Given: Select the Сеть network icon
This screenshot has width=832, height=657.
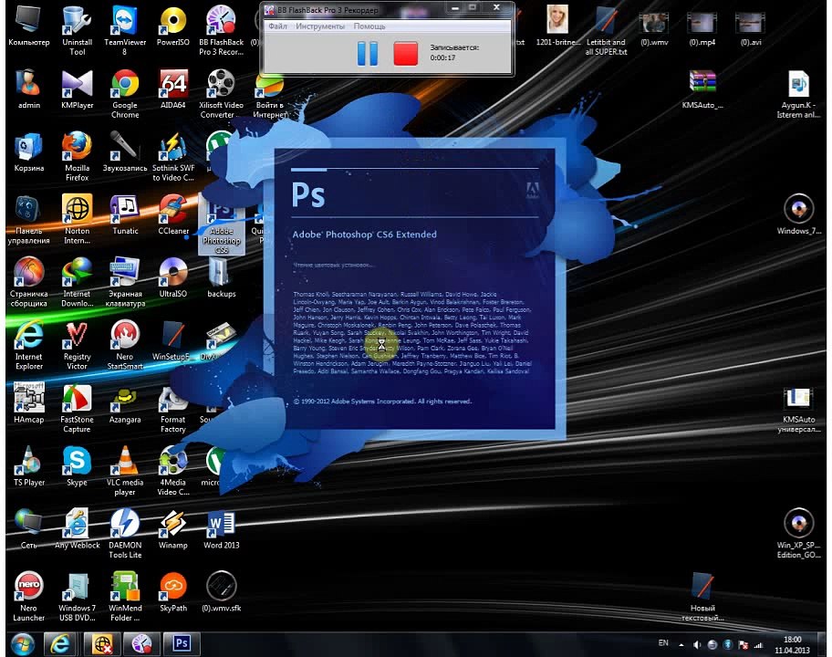Looking at the screenshot, I should (28, 529).
